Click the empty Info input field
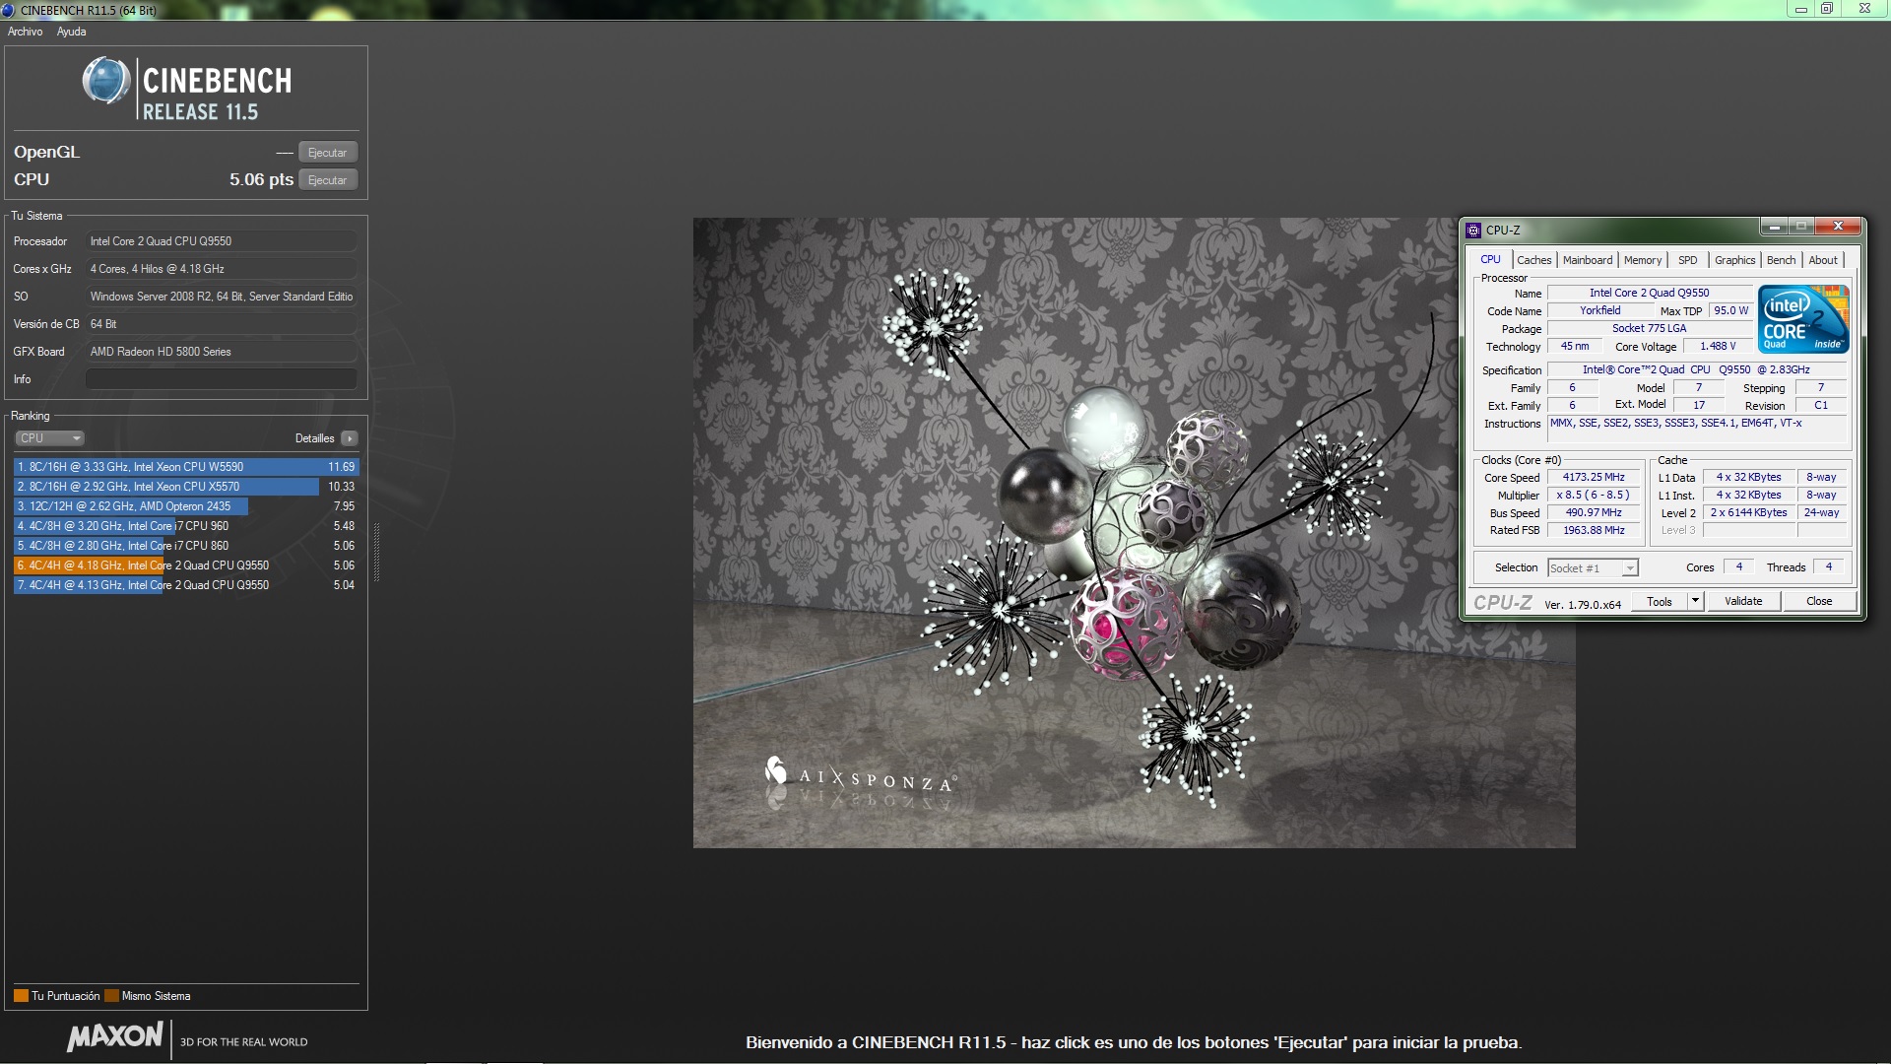Image resolution: width=1891 pixels, height=1064 pixels. click(x=222, y=379)
